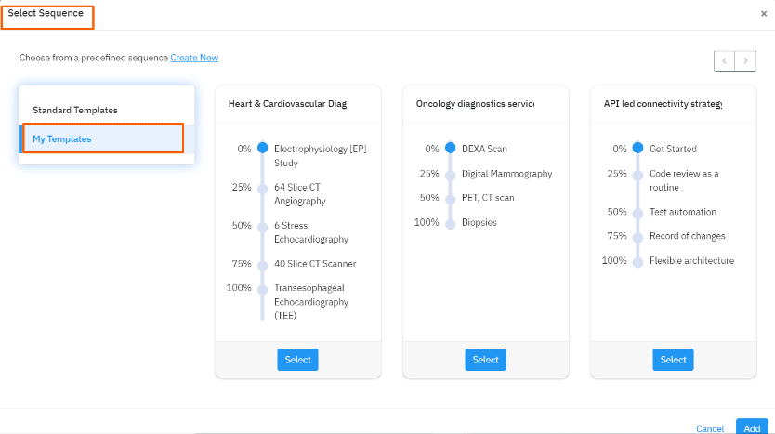Select the Oncology diagnostics sequence
Image resolution: width=775 pixels, height=434 pixels.
(485, 360)
